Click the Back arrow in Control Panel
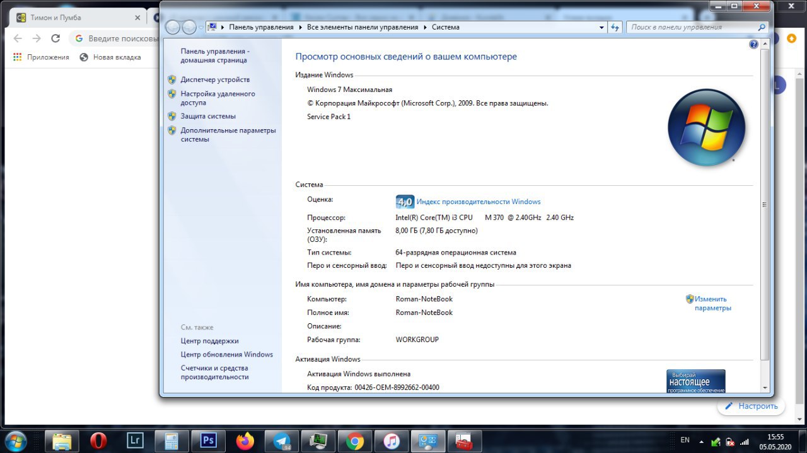This screenshot has height=453, width=807. point(173,27)
